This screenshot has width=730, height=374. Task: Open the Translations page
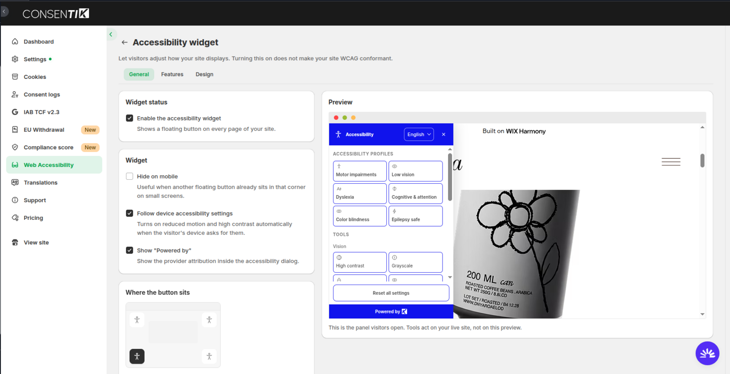click(x=54, y=182)
